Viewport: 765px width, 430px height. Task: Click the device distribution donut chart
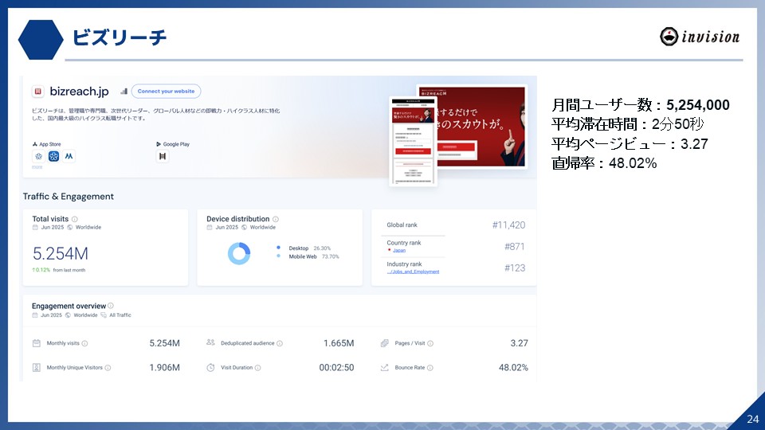(239, 253)
